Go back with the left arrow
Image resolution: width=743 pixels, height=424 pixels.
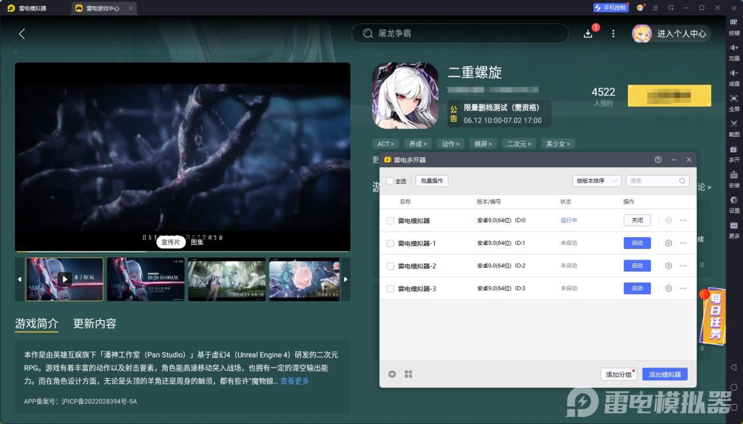22,34
